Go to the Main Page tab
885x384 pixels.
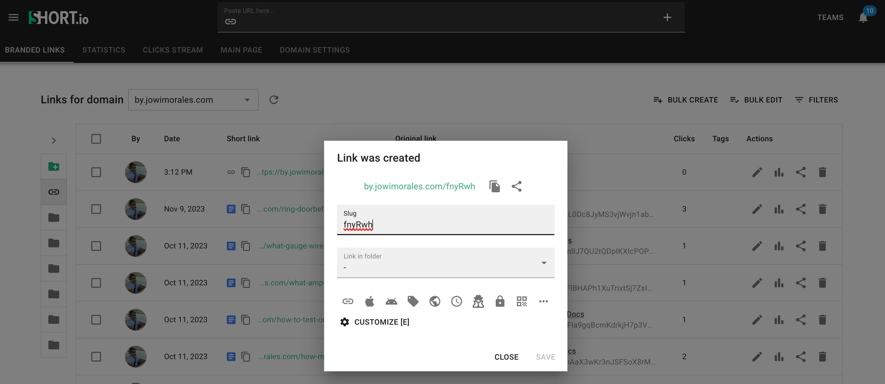coord(241,50)
